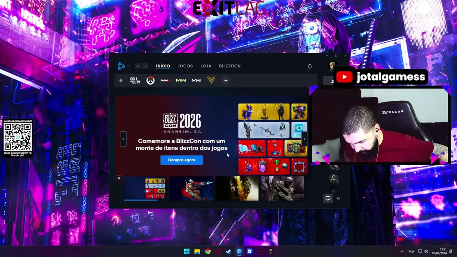457x257 pixels.
Task: Open Opera GX from the taskbar
Action: click(218, 251)
